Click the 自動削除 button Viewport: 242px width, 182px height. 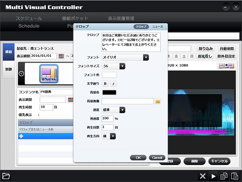point(227,49)
